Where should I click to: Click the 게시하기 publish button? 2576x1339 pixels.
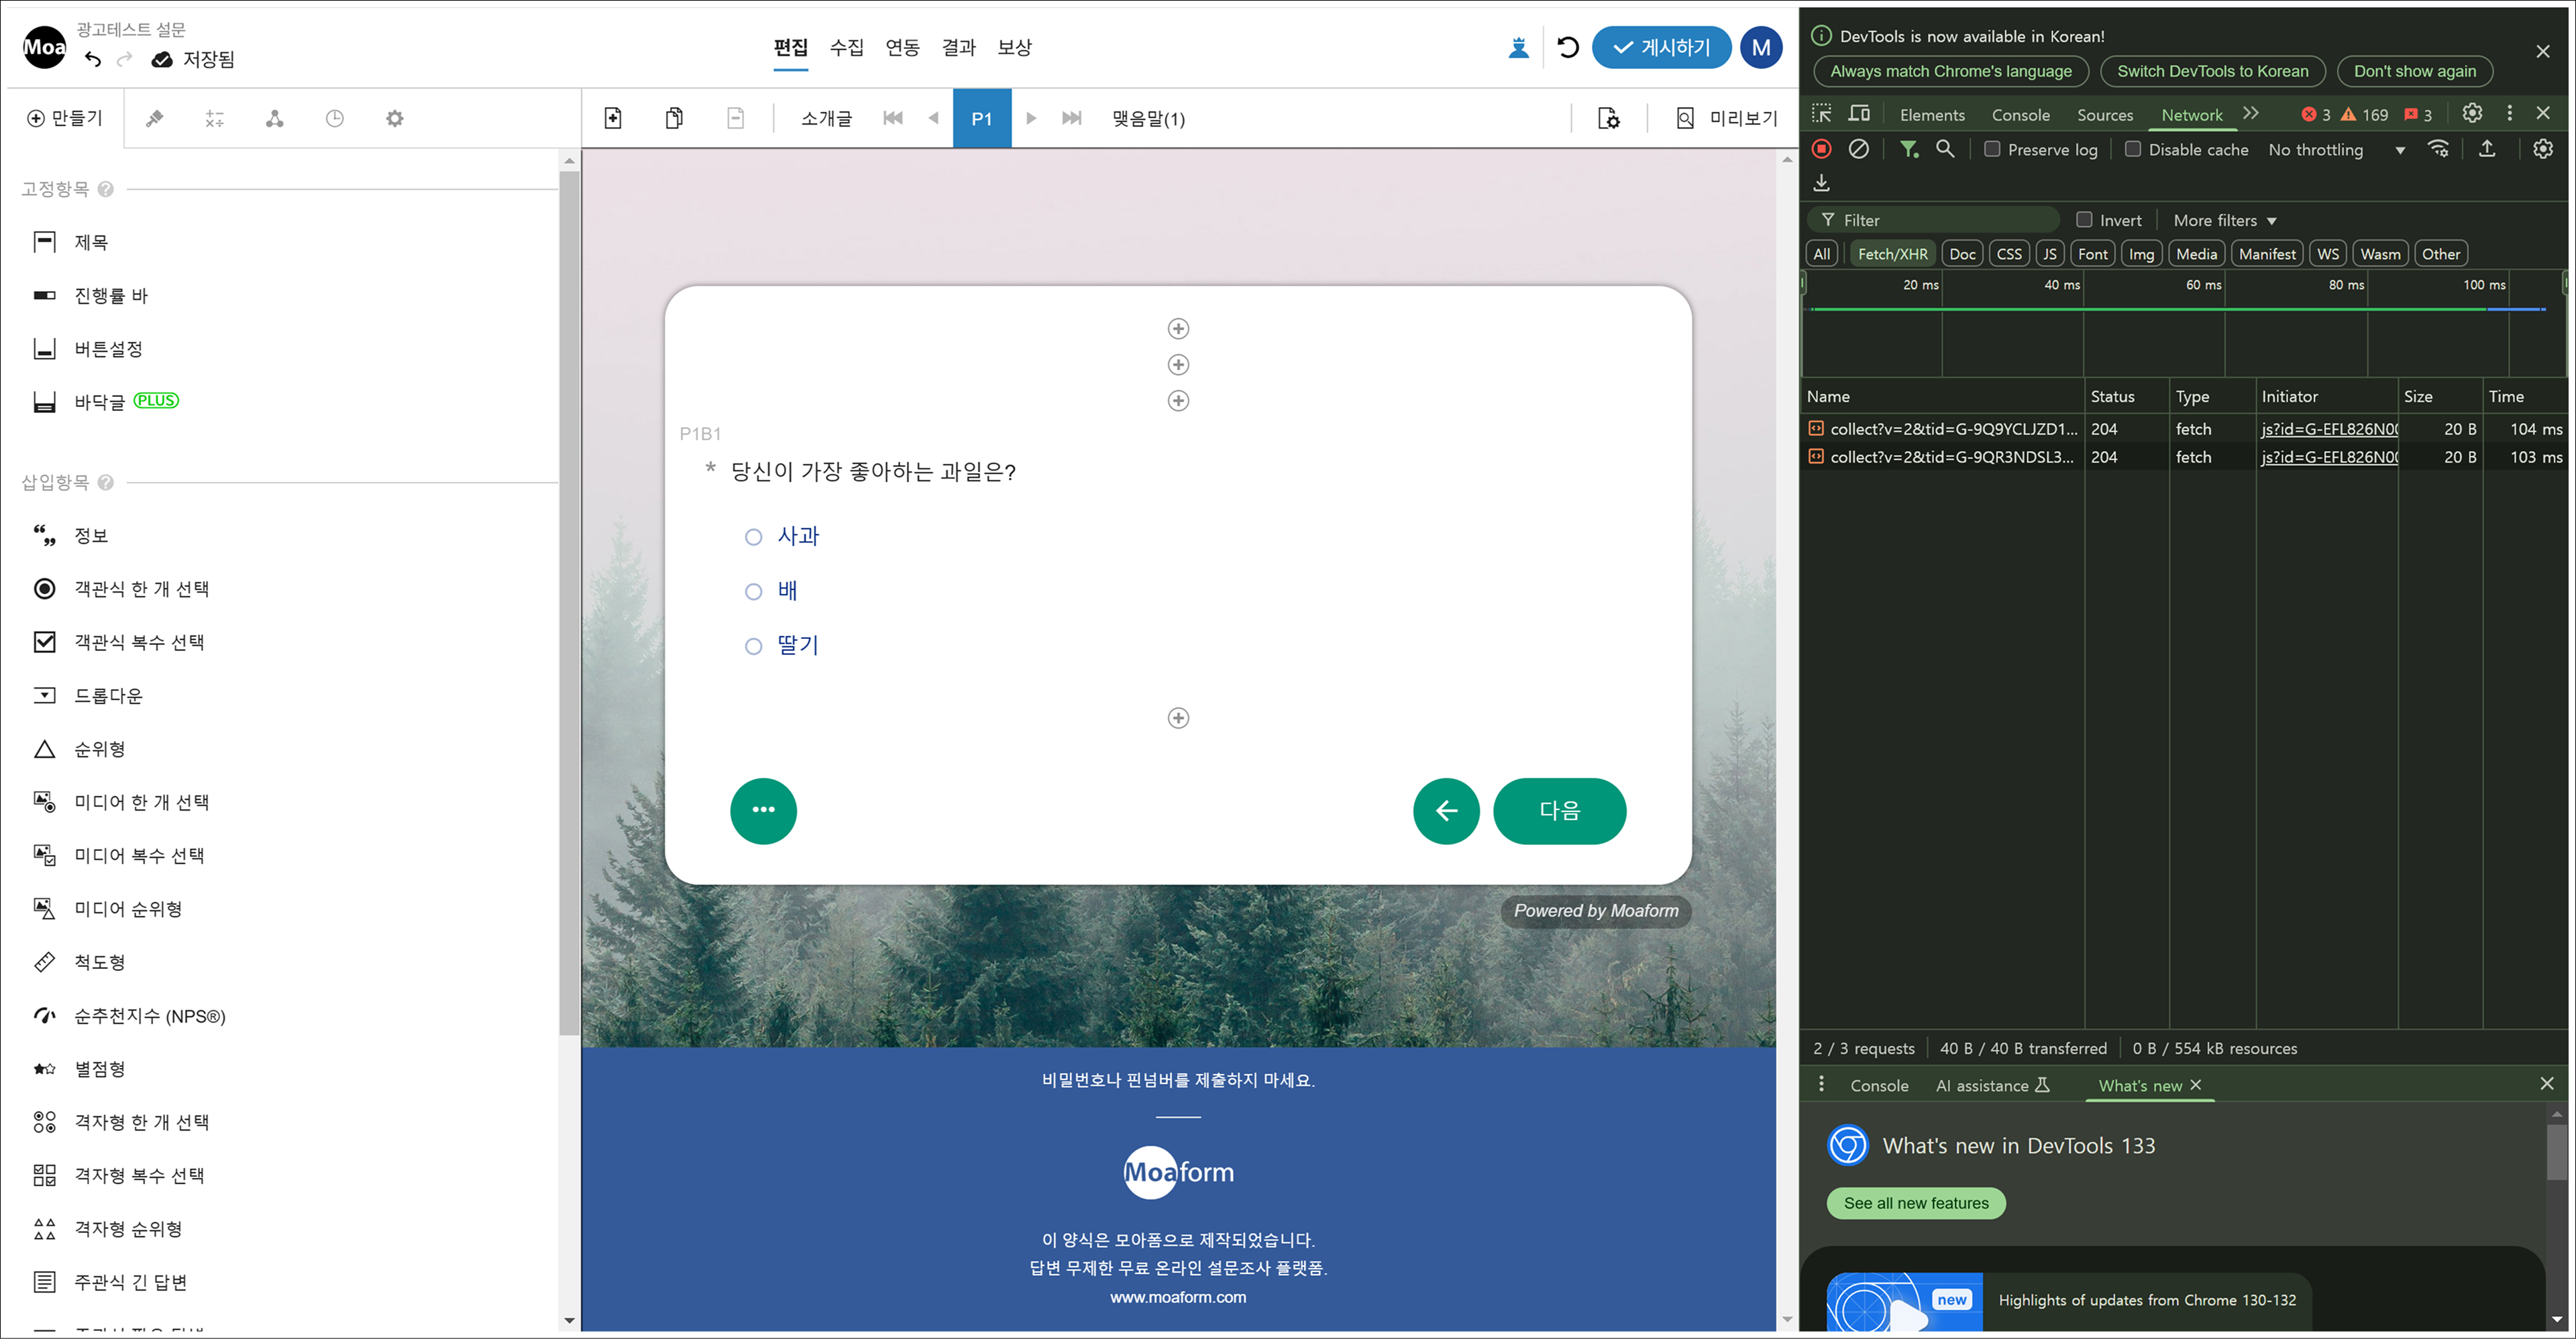[1661, 47]
